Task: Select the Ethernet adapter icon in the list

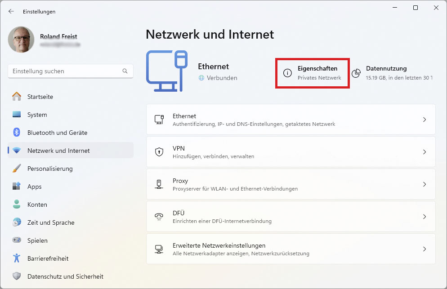Action: coord(159,120)
